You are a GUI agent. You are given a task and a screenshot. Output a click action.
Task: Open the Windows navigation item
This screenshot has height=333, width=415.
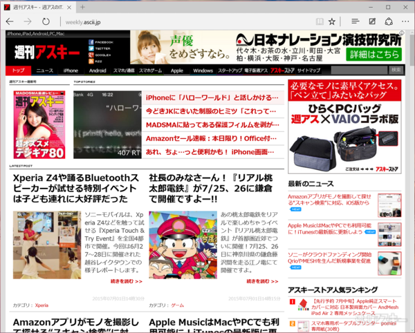tap(203, 70)
